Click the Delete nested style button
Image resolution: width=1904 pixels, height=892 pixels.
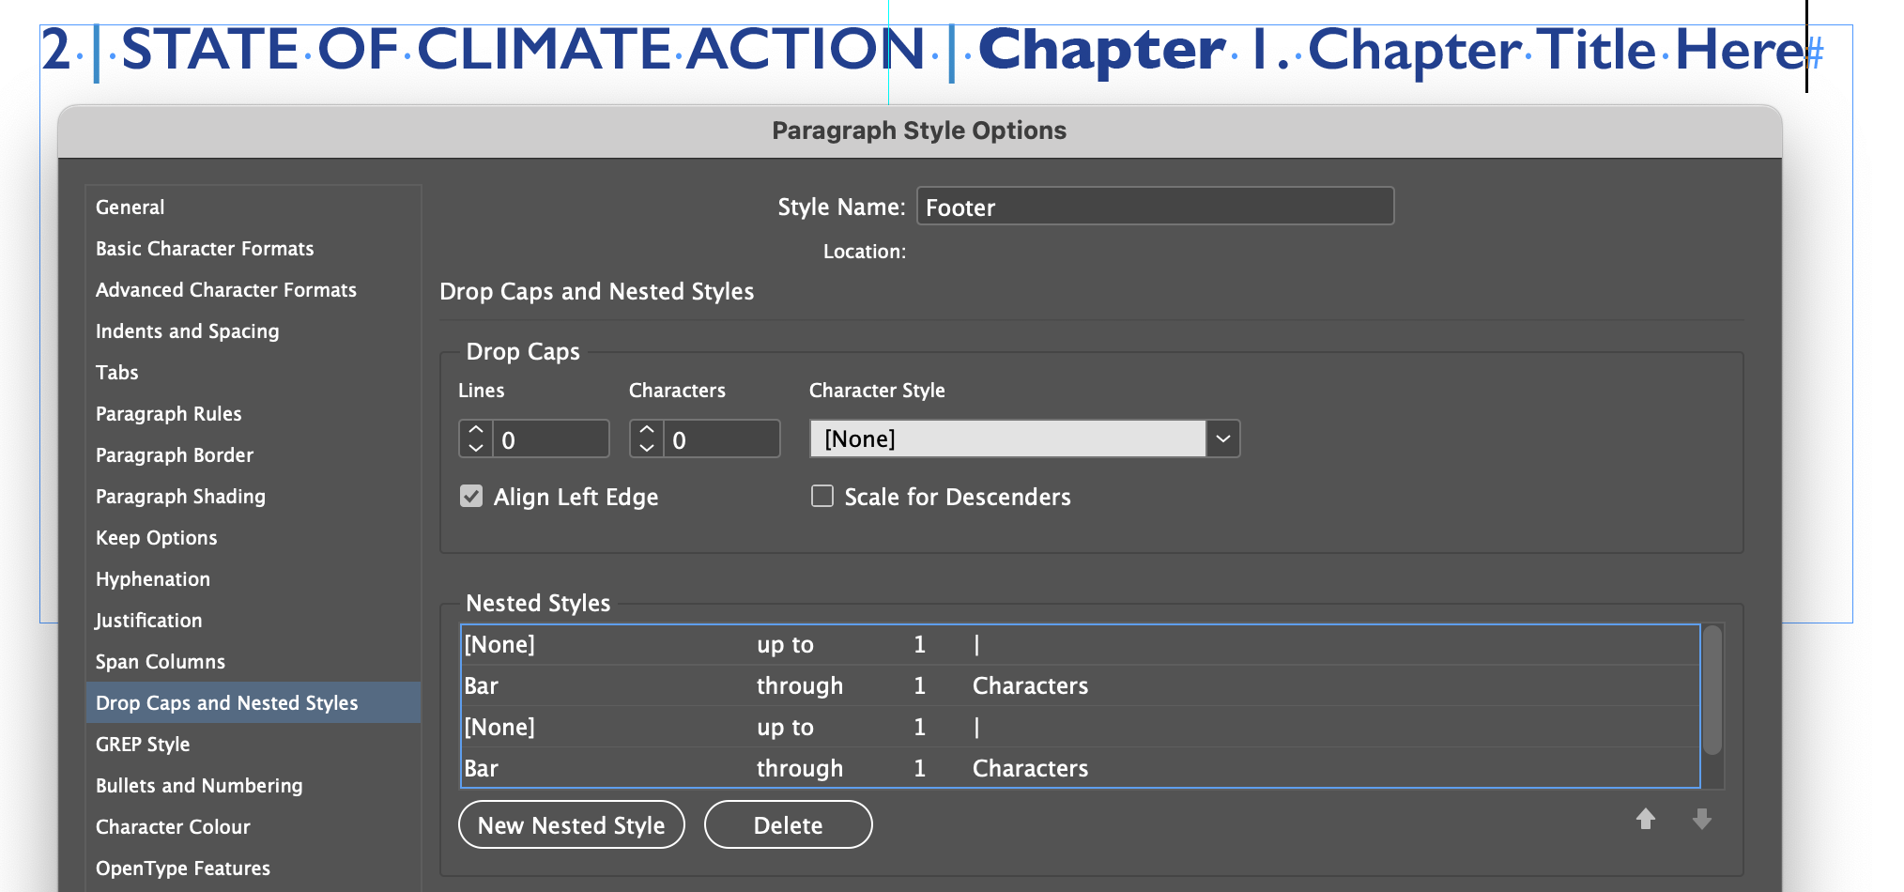tap(788, 825)
